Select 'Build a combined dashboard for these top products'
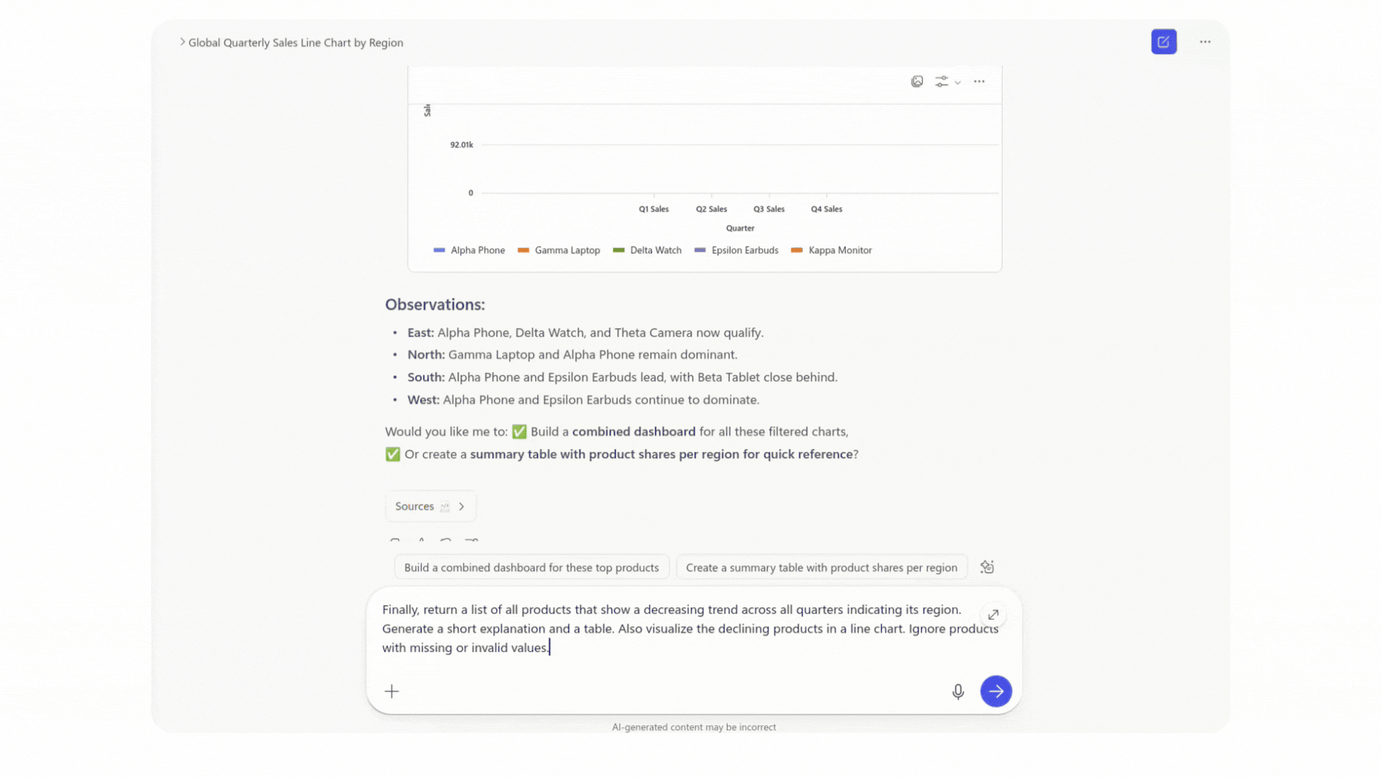Viewport: 1381px width, 777px height. pos(532,567)
